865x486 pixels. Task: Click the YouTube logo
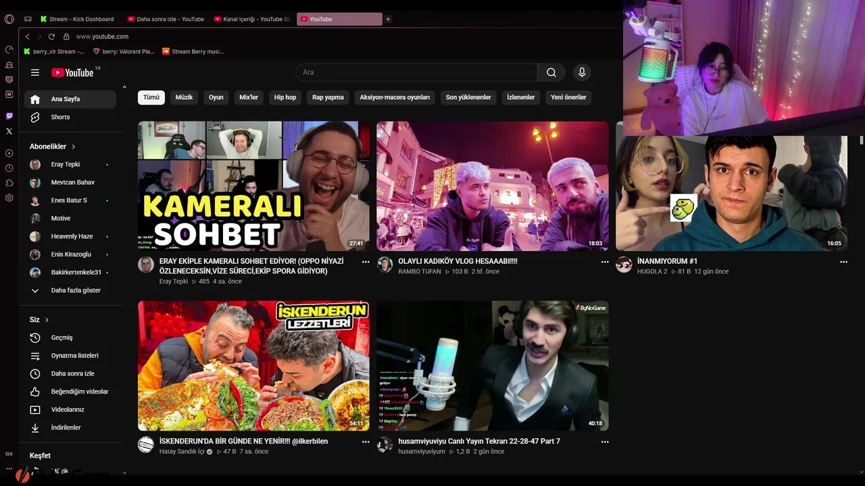73,72
